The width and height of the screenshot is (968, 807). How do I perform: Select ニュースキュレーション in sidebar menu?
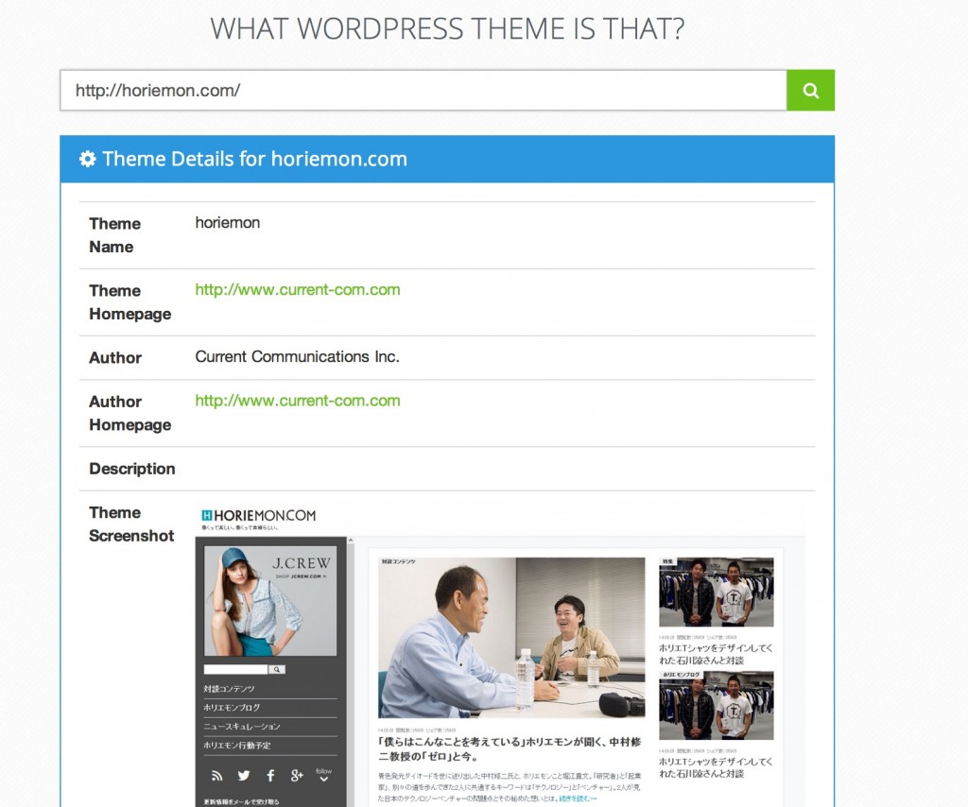tap(242, 726)
